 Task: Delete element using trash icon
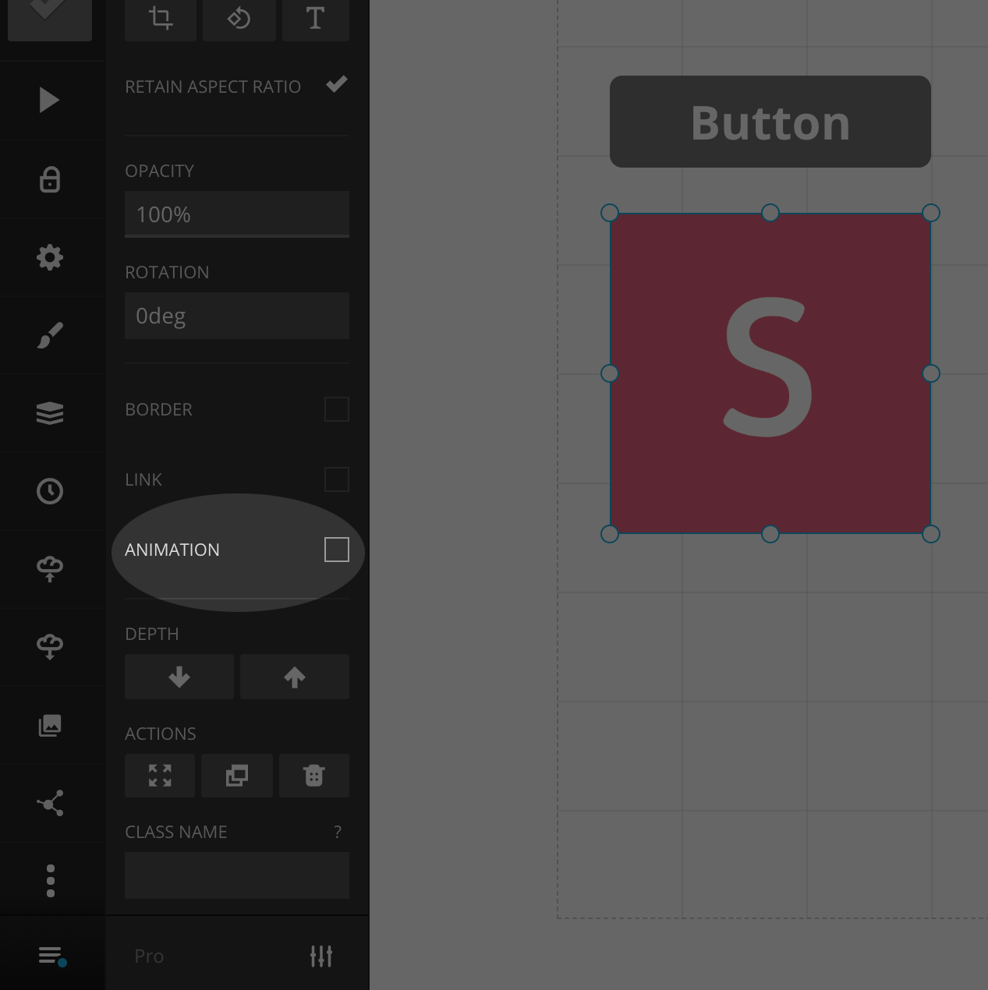(x=314, y=776)
